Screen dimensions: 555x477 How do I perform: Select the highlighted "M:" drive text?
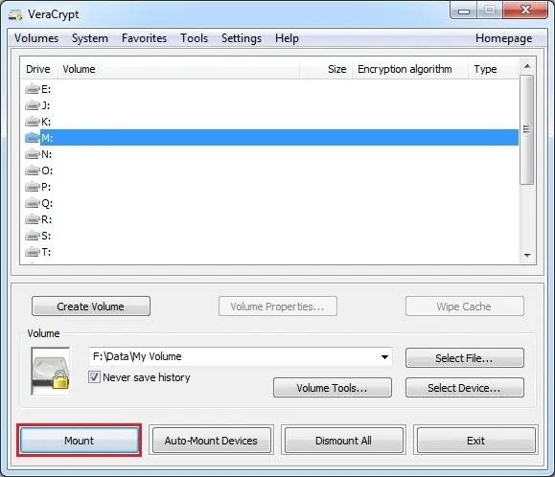click(x=47, y=138)
